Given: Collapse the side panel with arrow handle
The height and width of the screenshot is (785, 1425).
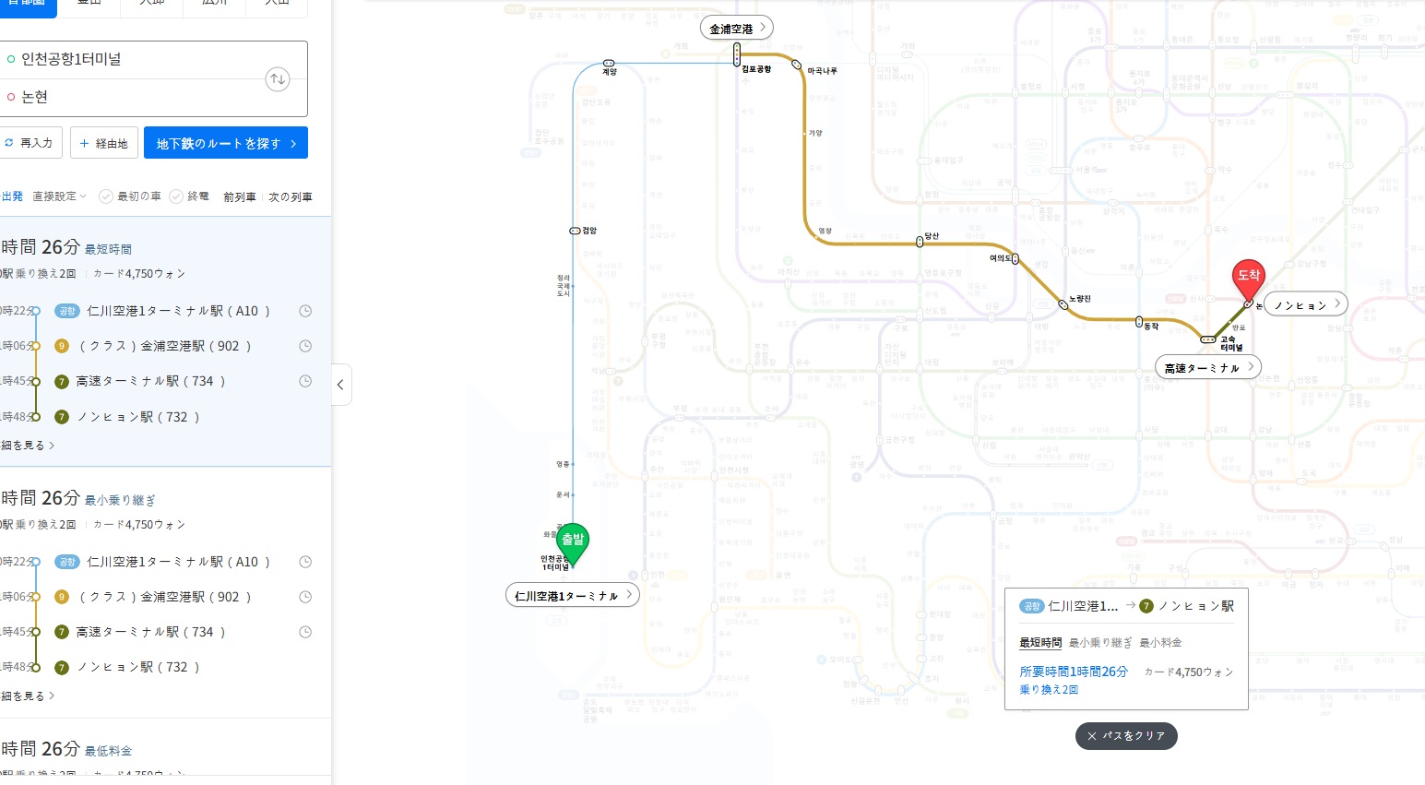Looking at the screenshot, I should tap(340, 385).
